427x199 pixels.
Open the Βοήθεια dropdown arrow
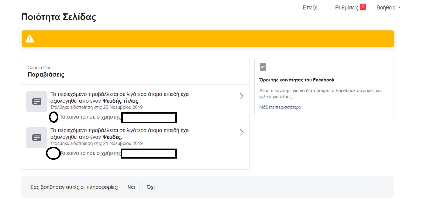(399, 8)
